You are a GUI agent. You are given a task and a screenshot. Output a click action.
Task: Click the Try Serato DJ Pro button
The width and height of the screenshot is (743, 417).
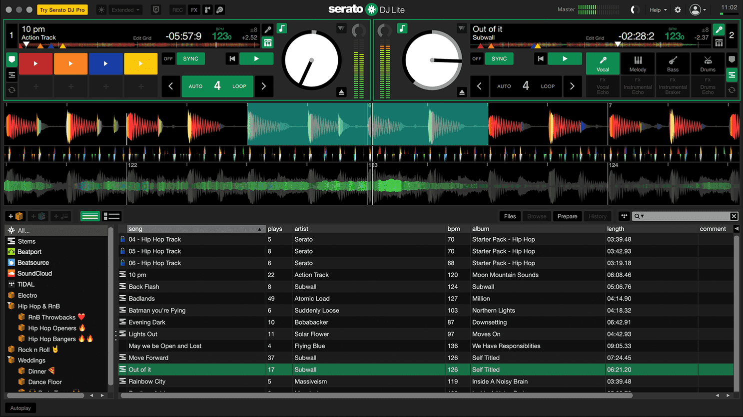pos(62,9)
